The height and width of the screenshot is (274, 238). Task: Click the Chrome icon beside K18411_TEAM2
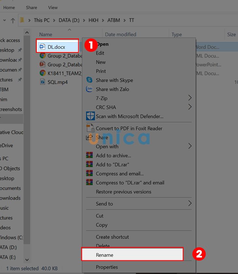click(42, 73)
